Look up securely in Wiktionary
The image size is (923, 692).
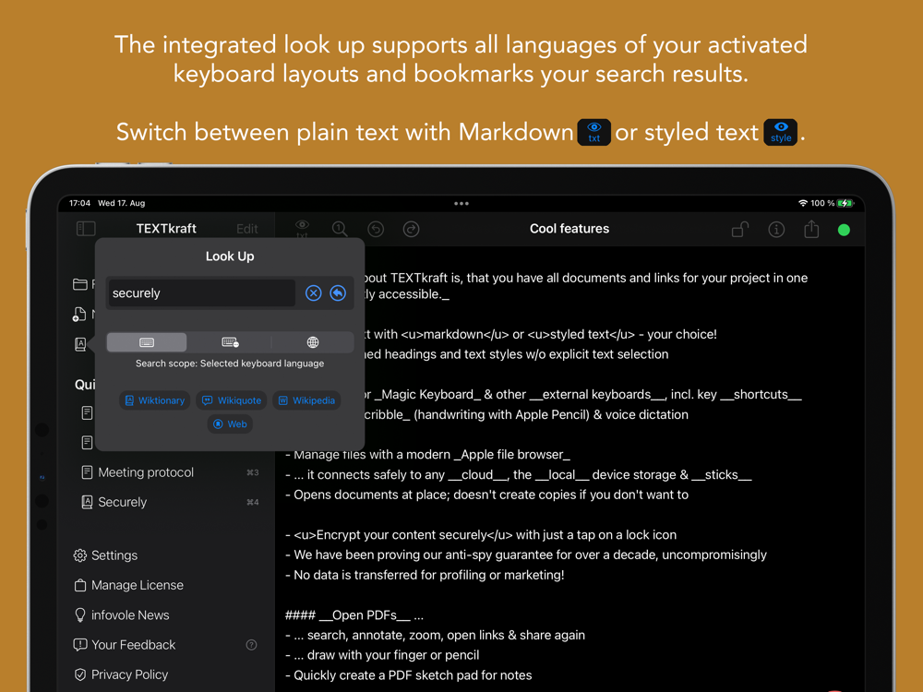coord(155,400)
